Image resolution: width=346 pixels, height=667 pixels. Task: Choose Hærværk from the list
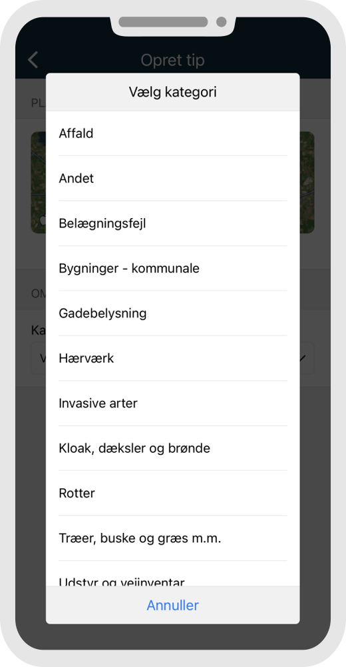[173, 358]
